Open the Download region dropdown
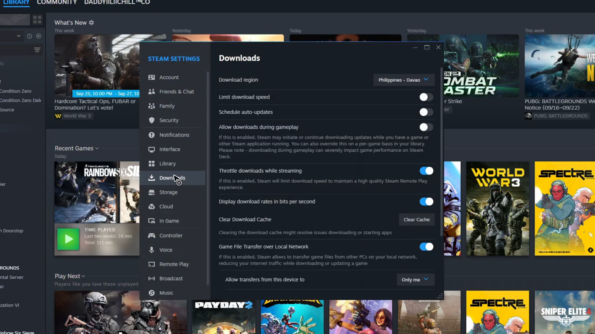The width and height of the screenshot is (595, 334). (x=404, y=80)
